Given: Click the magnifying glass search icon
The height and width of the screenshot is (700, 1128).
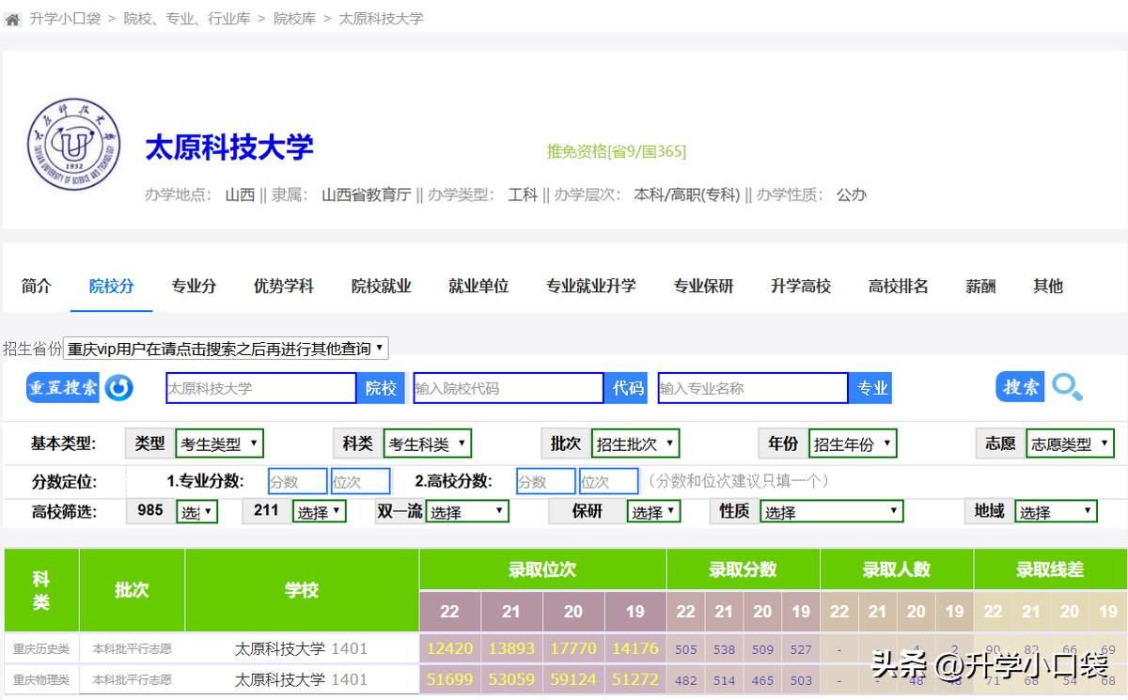Looking at the screenshot, I should [x=1067, y=387].
